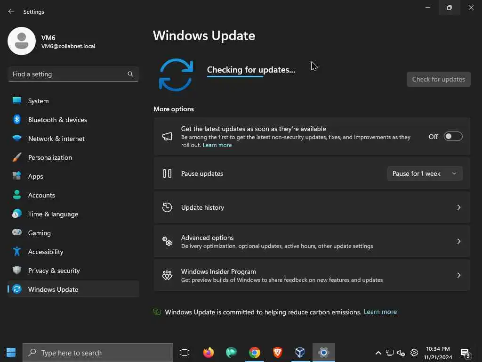The height and width of the screenshot is (362, 482).
Task: Click the Accessibility figure icon
Action: coord(17,252)
